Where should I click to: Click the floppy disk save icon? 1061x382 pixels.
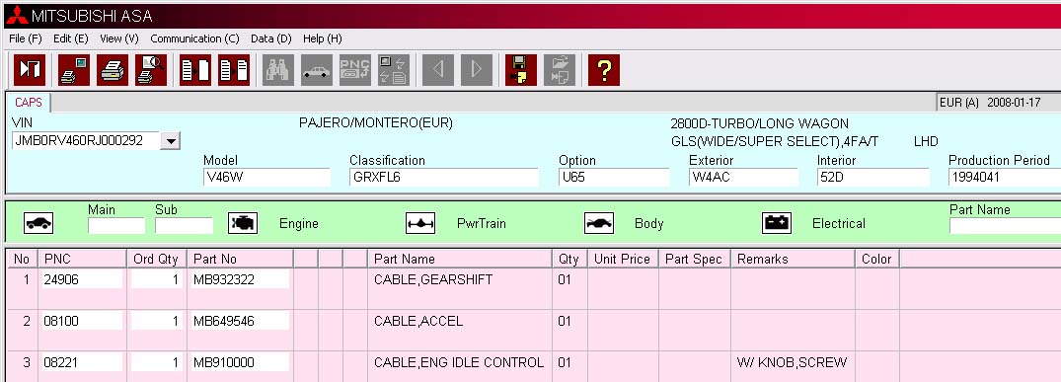click(x=520, y=70)
